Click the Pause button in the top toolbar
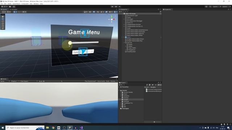Image resolution: width=232 pixels, height=130 pixels. [116, 6]
